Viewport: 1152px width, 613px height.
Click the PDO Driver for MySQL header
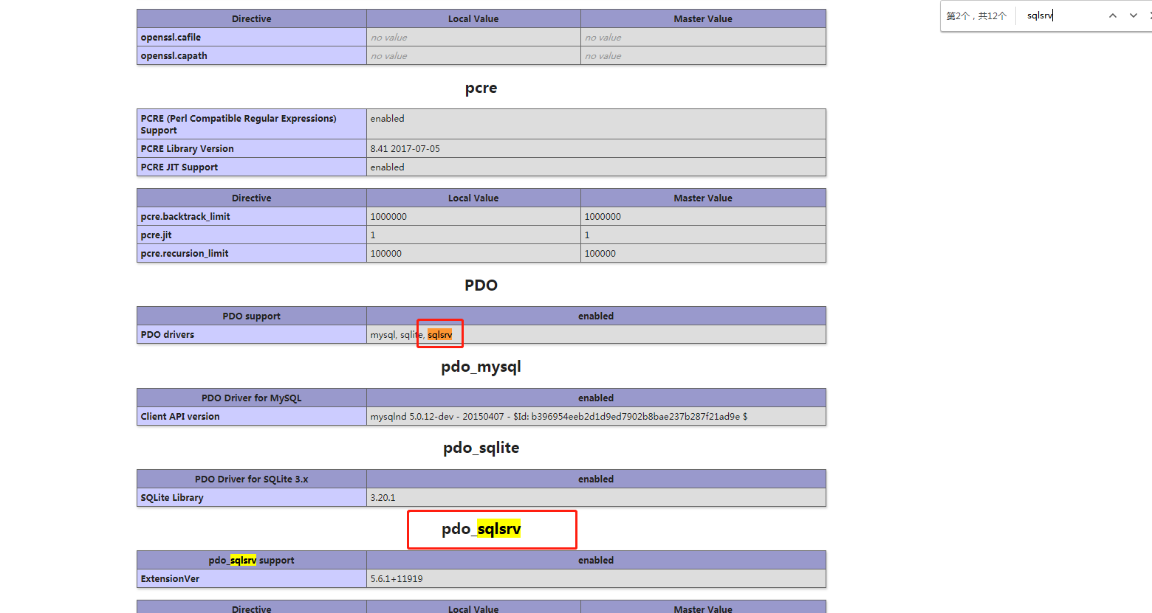click(x=252, y=398)
